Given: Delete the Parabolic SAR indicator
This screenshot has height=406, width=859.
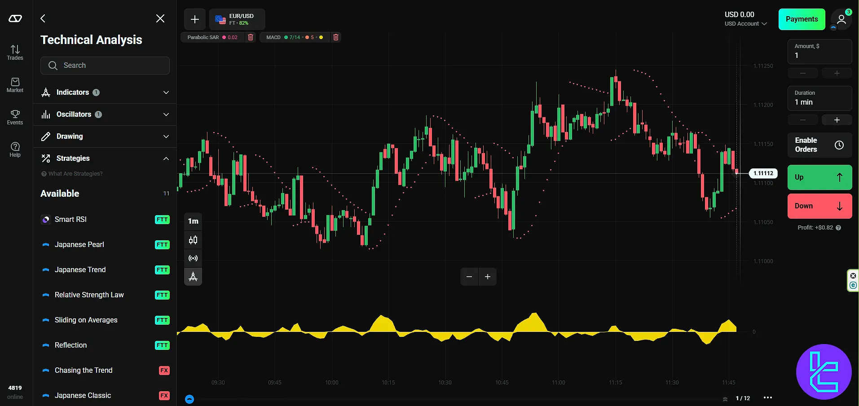Looking at the screenshot, I should tap(251, 37).
